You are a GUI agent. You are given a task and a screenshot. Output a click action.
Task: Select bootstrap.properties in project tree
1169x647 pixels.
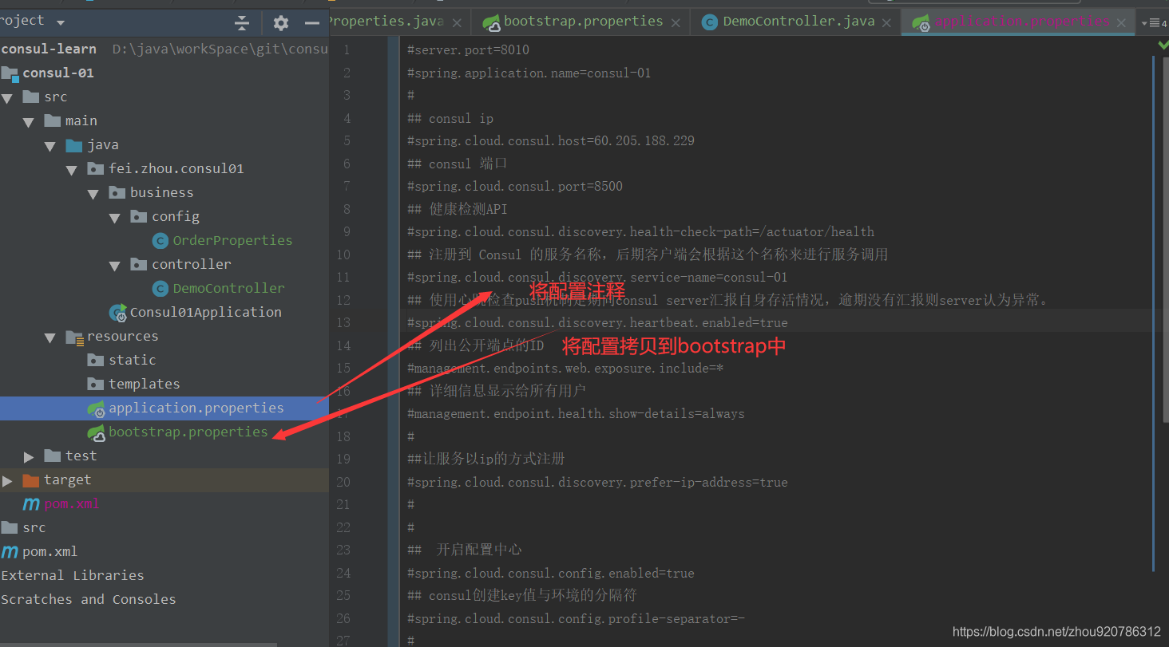tap(188, 432)
